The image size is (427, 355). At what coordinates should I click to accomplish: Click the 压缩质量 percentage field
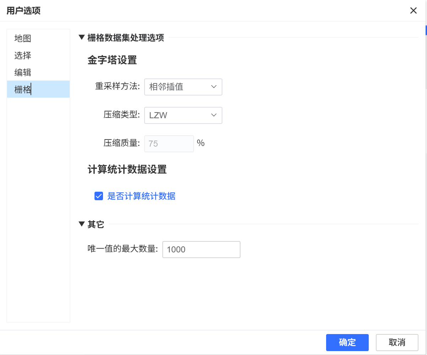[169, 143]
